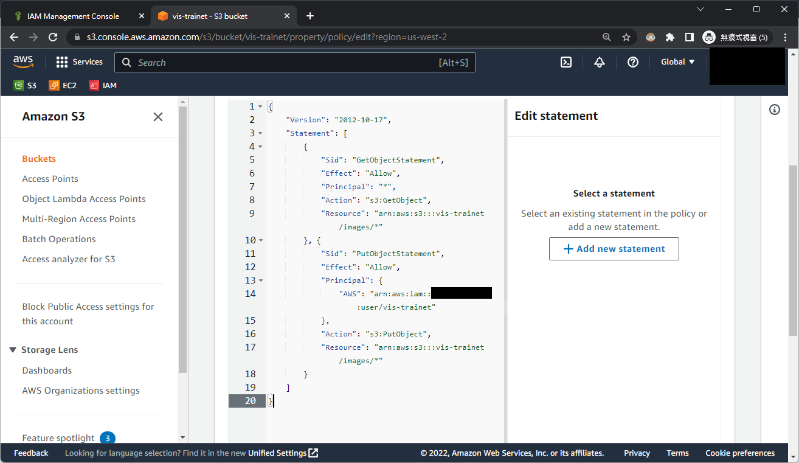The width and height of the screenshot is (799, 463).
Task: Click the AWS logo home icon
Action: click(x=23, y=62)
